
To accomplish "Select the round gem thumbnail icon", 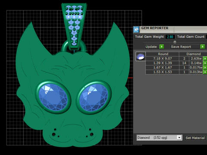I will (x=141, y=56).
